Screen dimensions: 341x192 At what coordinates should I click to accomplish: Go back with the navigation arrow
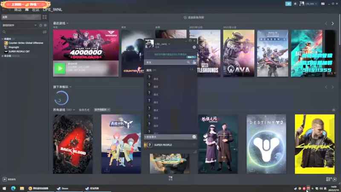click(4, 10)
